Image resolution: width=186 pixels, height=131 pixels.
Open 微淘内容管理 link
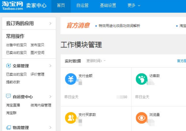click(x=41, y=105)
